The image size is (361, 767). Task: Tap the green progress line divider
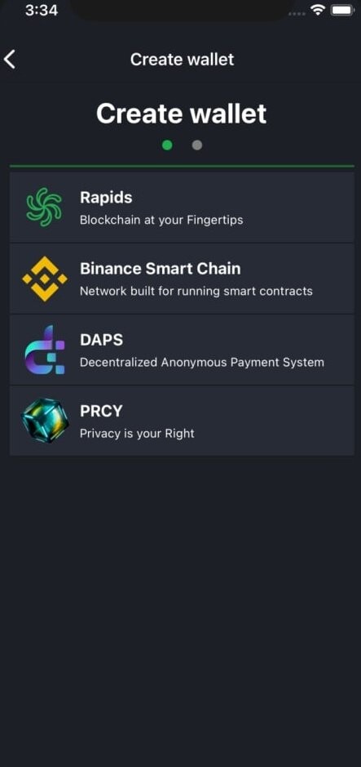[x=182, y=167]
